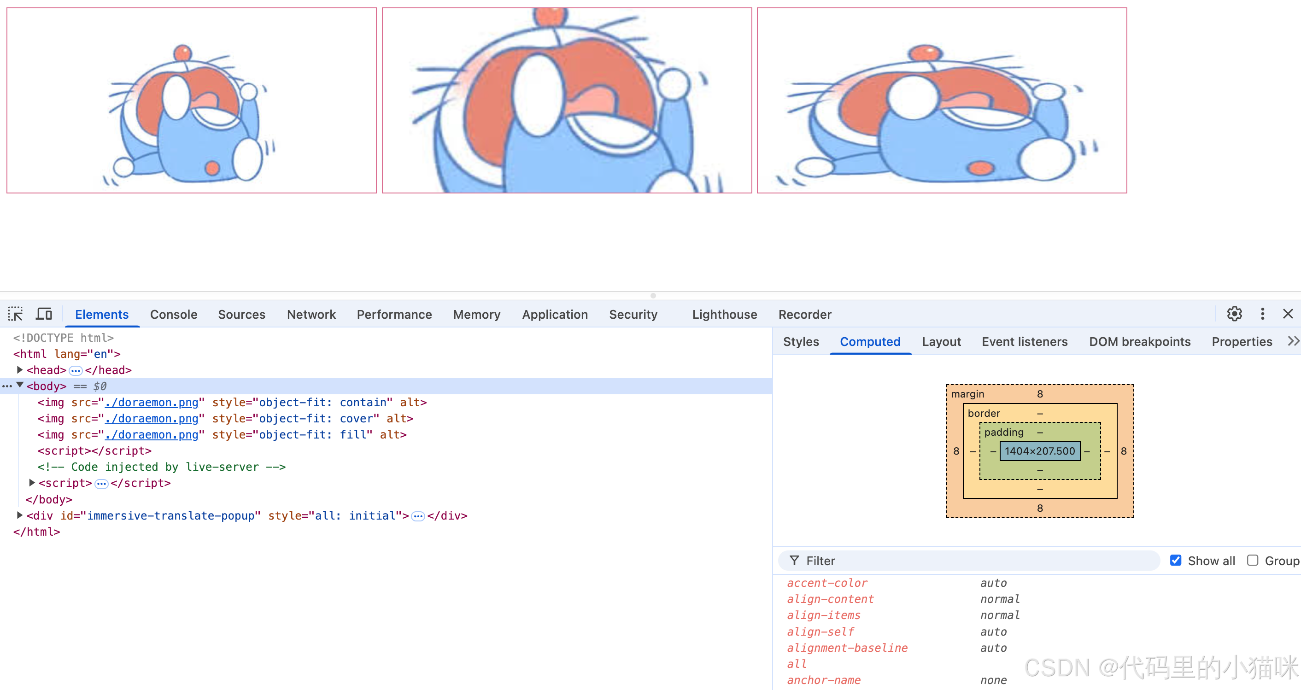Open DevTools settings gear
The height and width of the screenshot is (690, 1301).
[1234, 314]
